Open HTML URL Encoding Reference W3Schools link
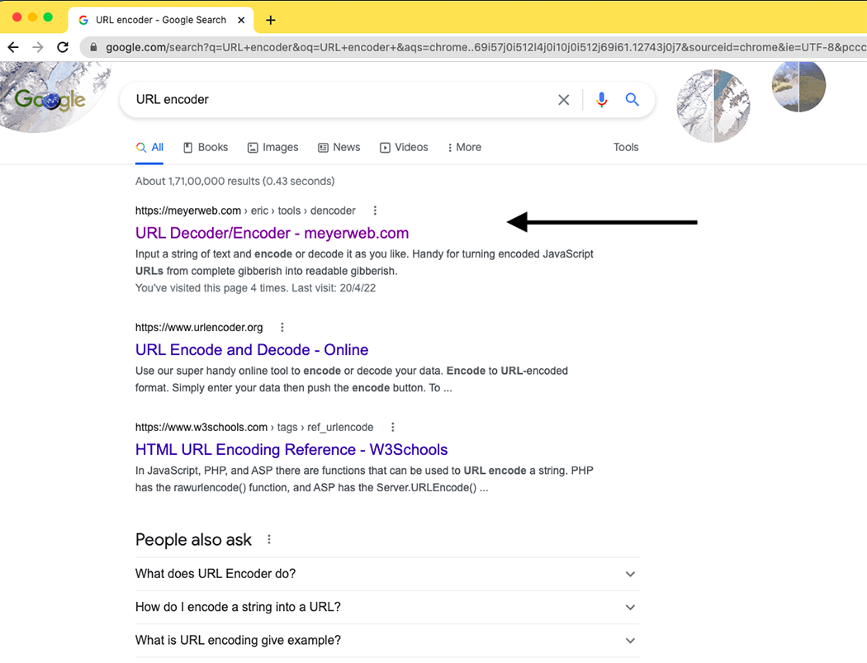 pos(291,450)
